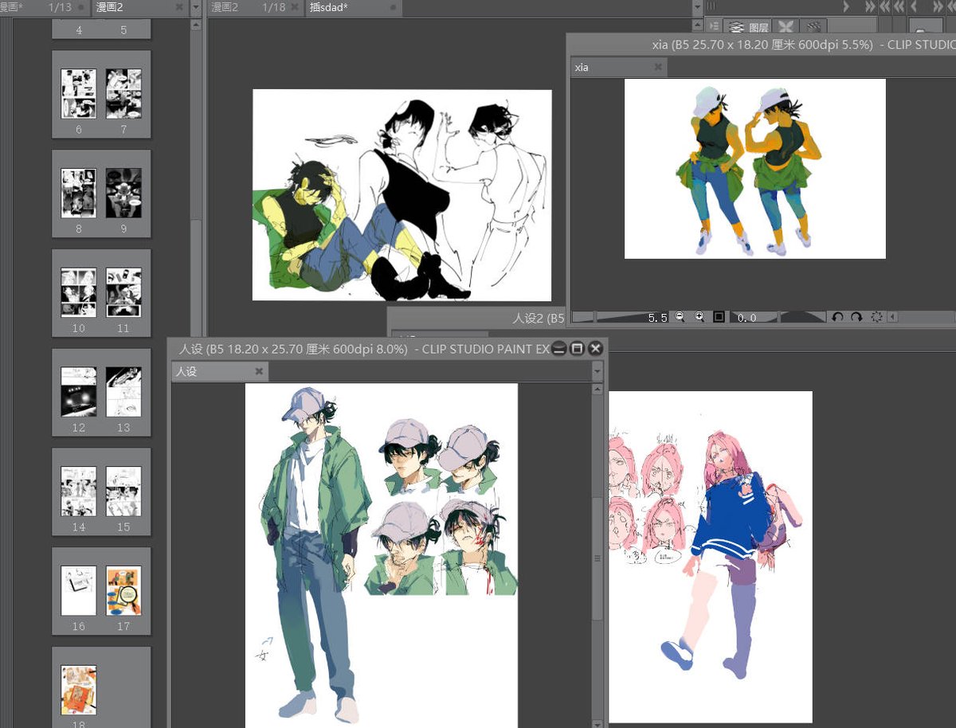
Task: Show the palette menu next to 图层
Action: 713,26
